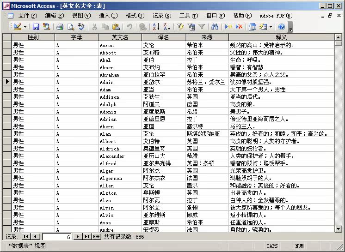Open the 视图(V) menu
Screen dimensions: 345x252
[x=81, y=16]
